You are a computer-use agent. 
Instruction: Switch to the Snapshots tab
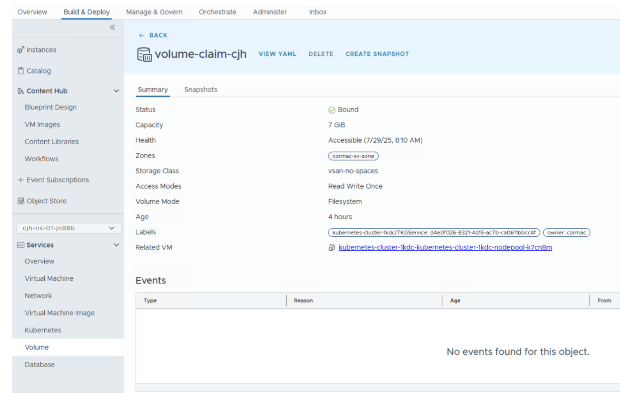(x=200, y=90)
